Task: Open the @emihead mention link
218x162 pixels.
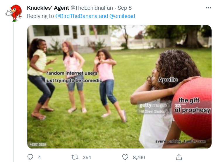Action: pos(122,16)
